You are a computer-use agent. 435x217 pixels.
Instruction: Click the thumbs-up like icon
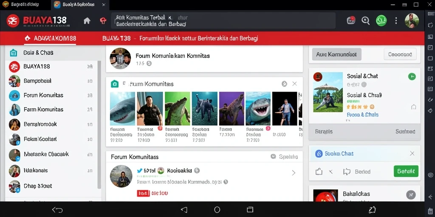pos(319,172)
